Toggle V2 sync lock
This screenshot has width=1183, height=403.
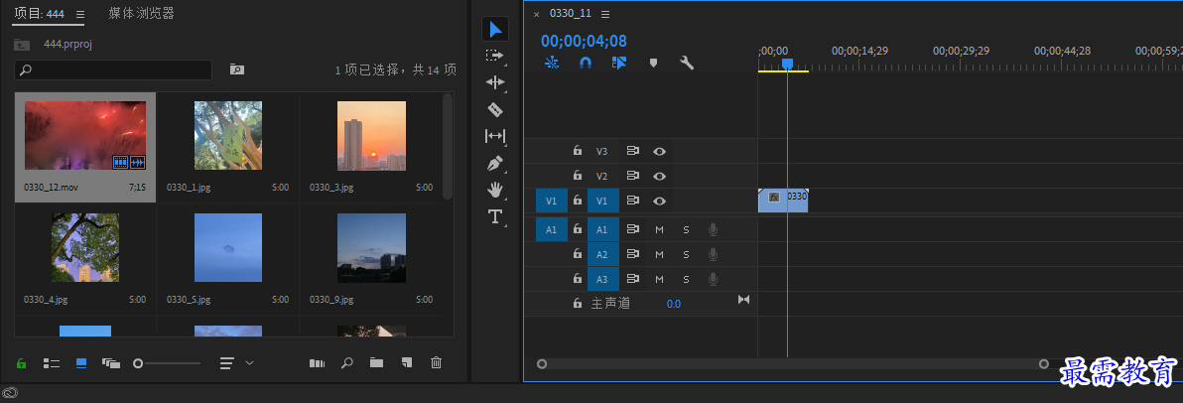click(633, 176)
